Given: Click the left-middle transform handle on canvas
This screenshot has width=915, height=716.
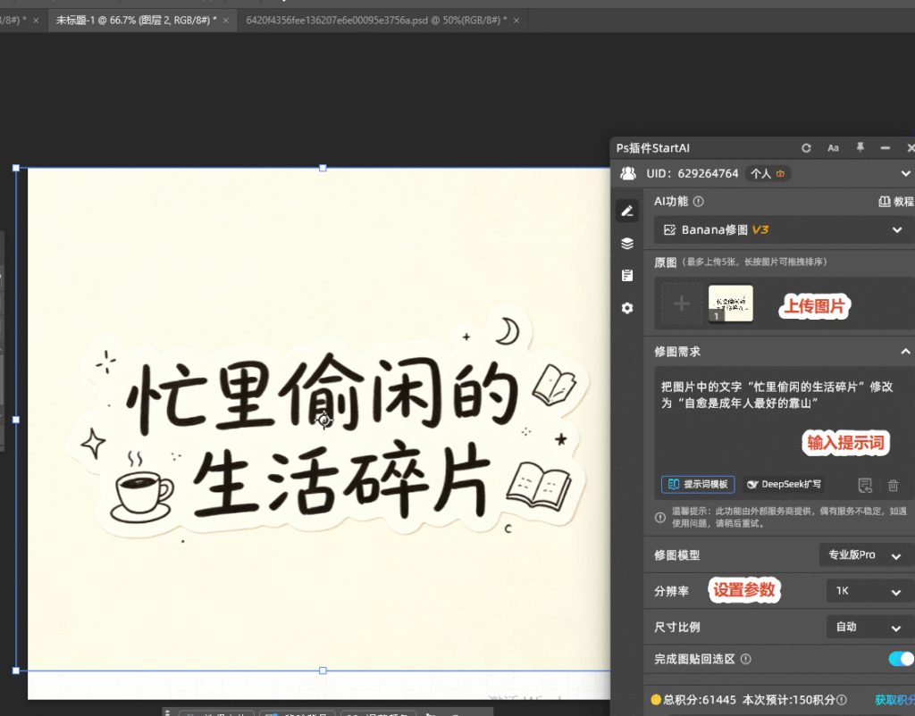Looking at the screenshot, I should pos(16,420).
